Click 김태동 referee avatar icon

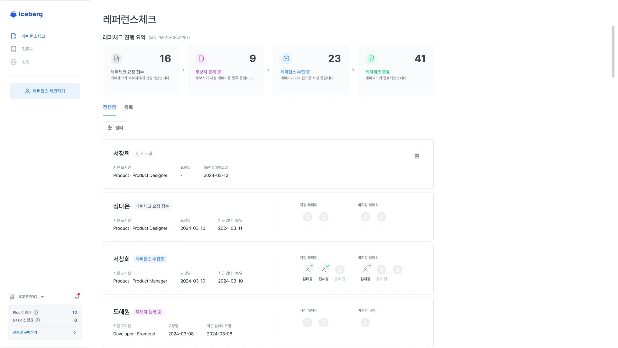(x=308, y=270)
